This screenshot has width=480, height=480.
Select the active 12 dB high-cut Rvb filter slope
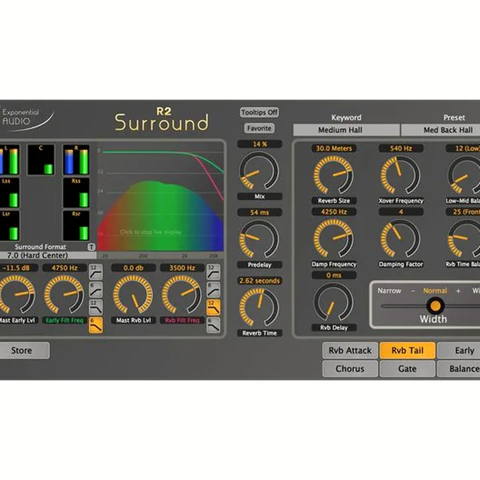pos(213,307)
